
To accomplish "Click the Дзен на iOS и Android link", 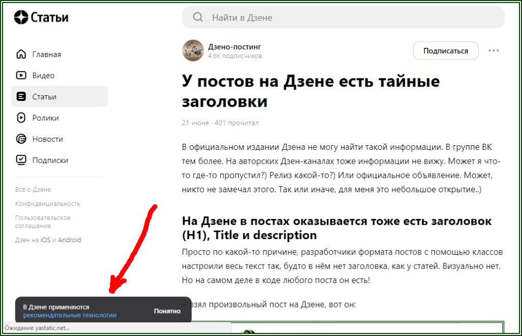I will 49,239.
